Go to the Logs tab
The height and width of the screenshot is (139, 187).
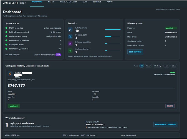point(85,2)
